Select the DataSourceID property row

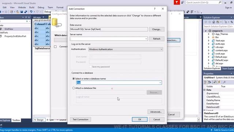pyautogui.click(x=219, y=107)
